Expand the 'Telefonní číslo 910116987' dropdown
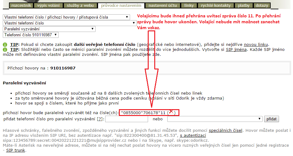 [x=30, y=35]
